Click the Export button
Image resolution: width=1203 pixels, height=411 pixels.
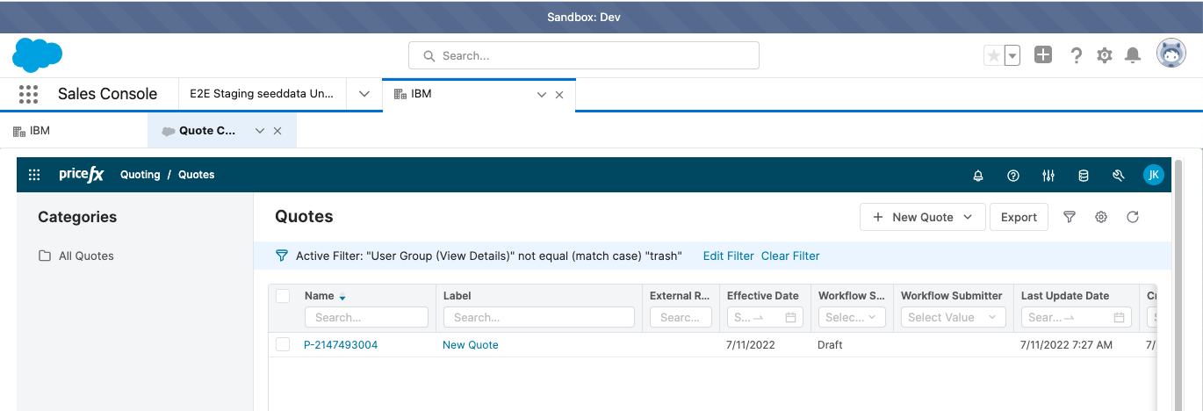1019,217
